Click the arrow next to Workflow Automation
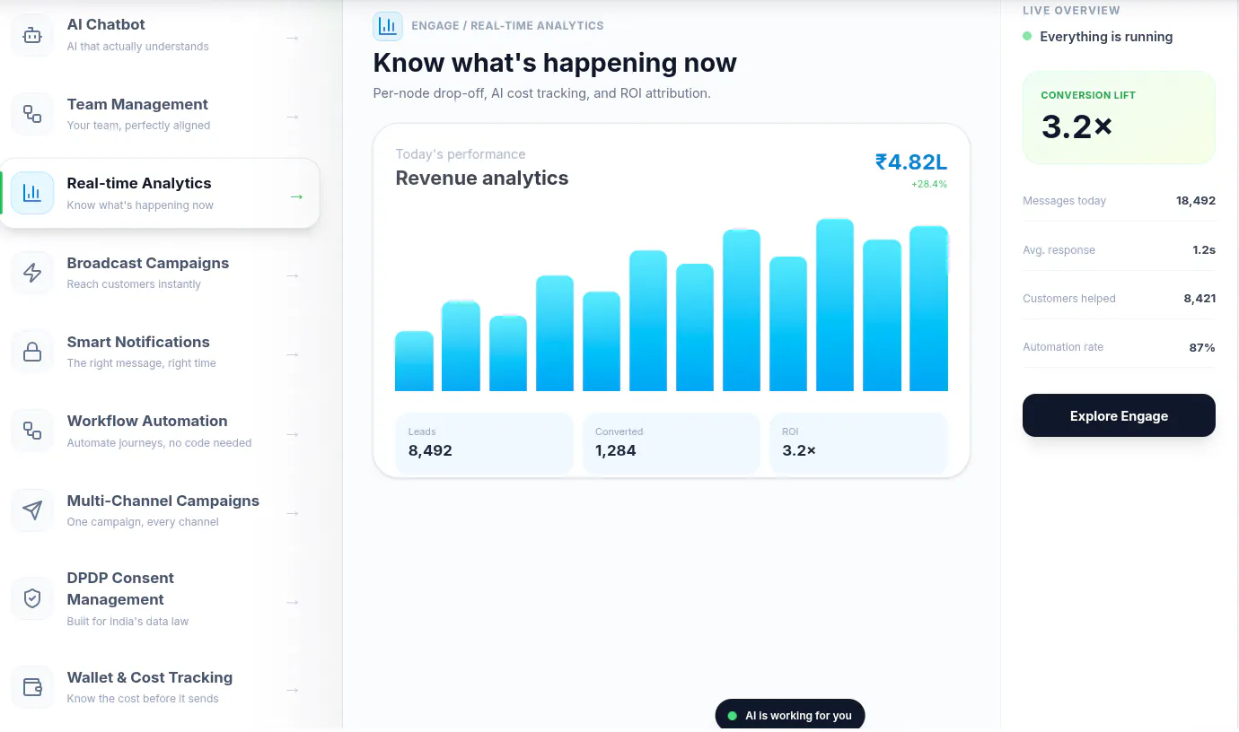Image resolution: width=1239 pixels, height=732 pixels. click(x=292, y=434)
